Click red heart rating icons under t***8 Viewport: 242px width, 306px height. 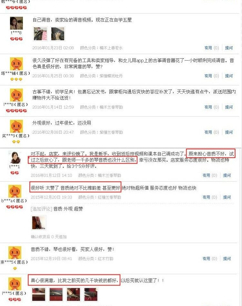tap(16, 39)
